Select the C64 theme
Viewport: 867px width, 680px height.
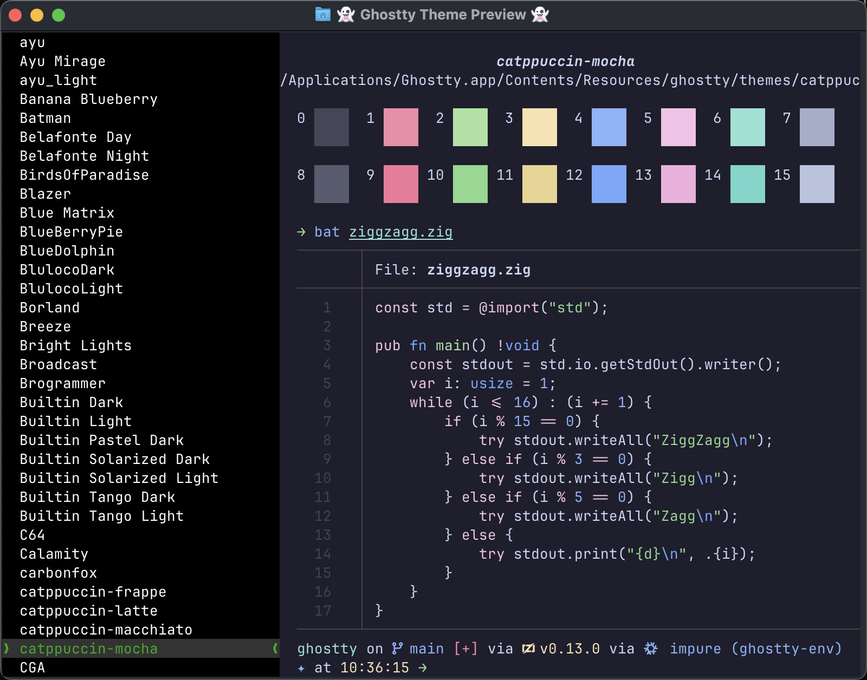pyautogui.click(x=33, y=535)
